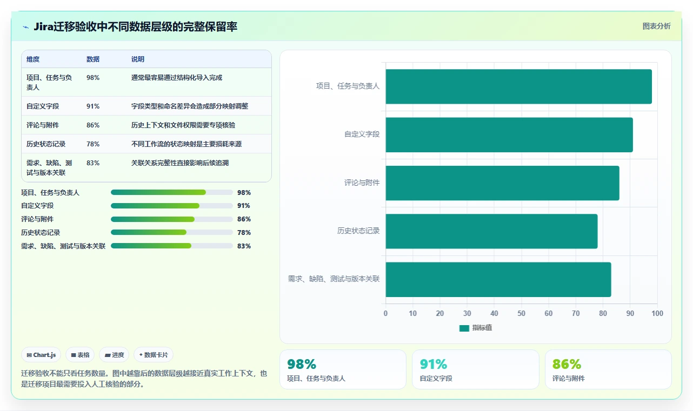Image resolution: width=693 pixels, height=411 pixels.
Task: Click the 历史状态记录 chart axis label
Action: [x=358, y=231]
